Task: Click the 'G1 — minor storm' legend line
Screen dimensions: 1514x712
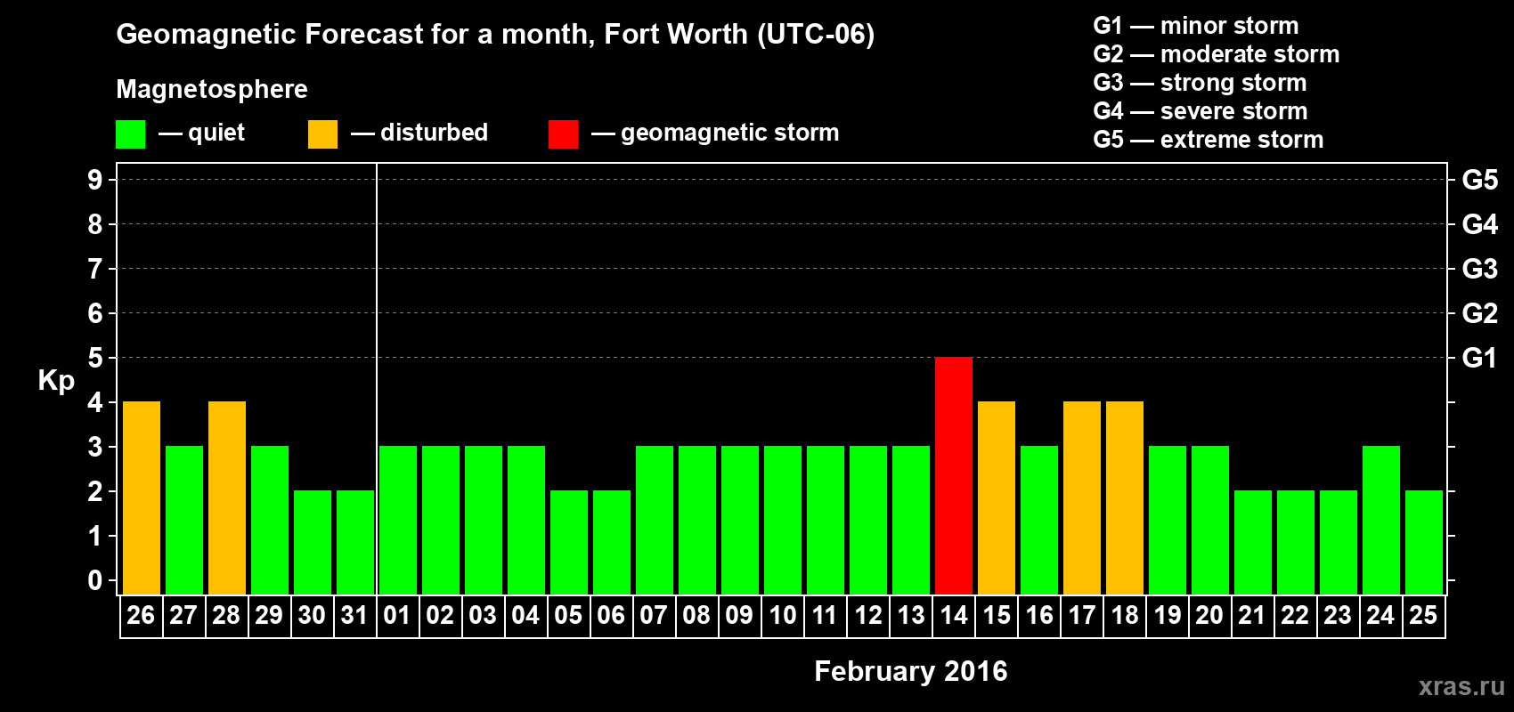Action: pyautogui.click(x=1195, y=26)
